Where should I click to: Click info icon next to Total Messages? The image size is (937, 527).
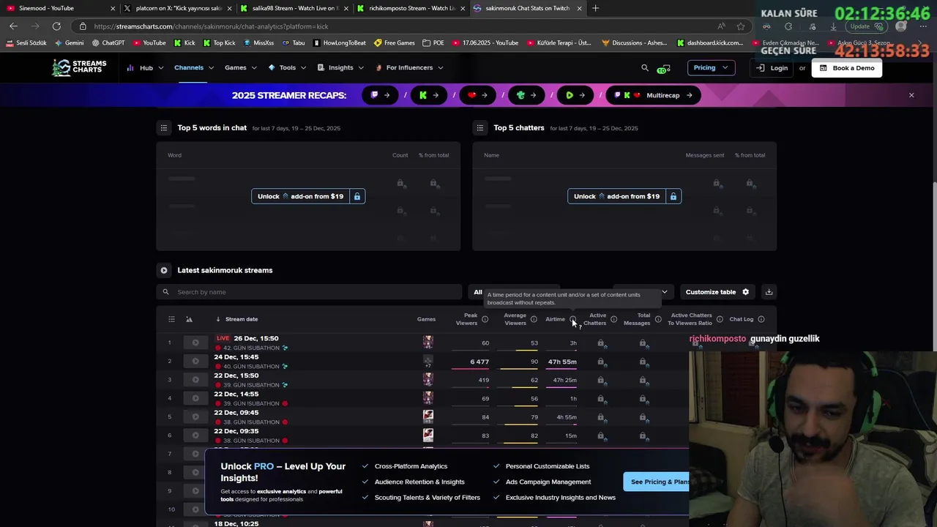pos(658,319)
